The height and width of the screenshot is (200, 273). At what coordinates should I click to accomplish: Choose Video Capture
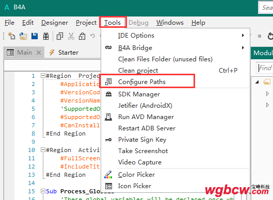pos(175,162)
